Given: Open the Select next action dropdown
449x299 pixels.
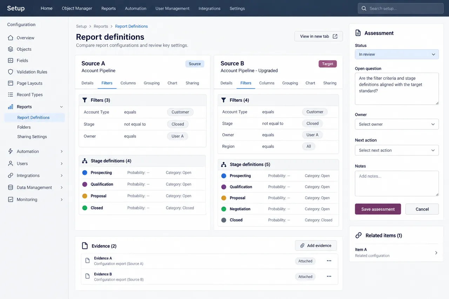Looking at the screenshot, I should pyautogui.click(x=397, y=150).
